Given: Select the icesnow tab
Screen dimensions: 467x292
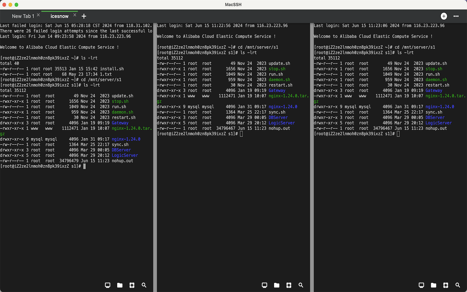Looking at the screenshot, I should 59,16.
